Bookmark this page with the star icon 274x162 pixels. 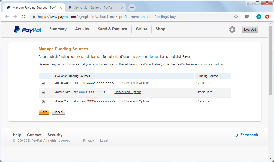tap(236, 17)
